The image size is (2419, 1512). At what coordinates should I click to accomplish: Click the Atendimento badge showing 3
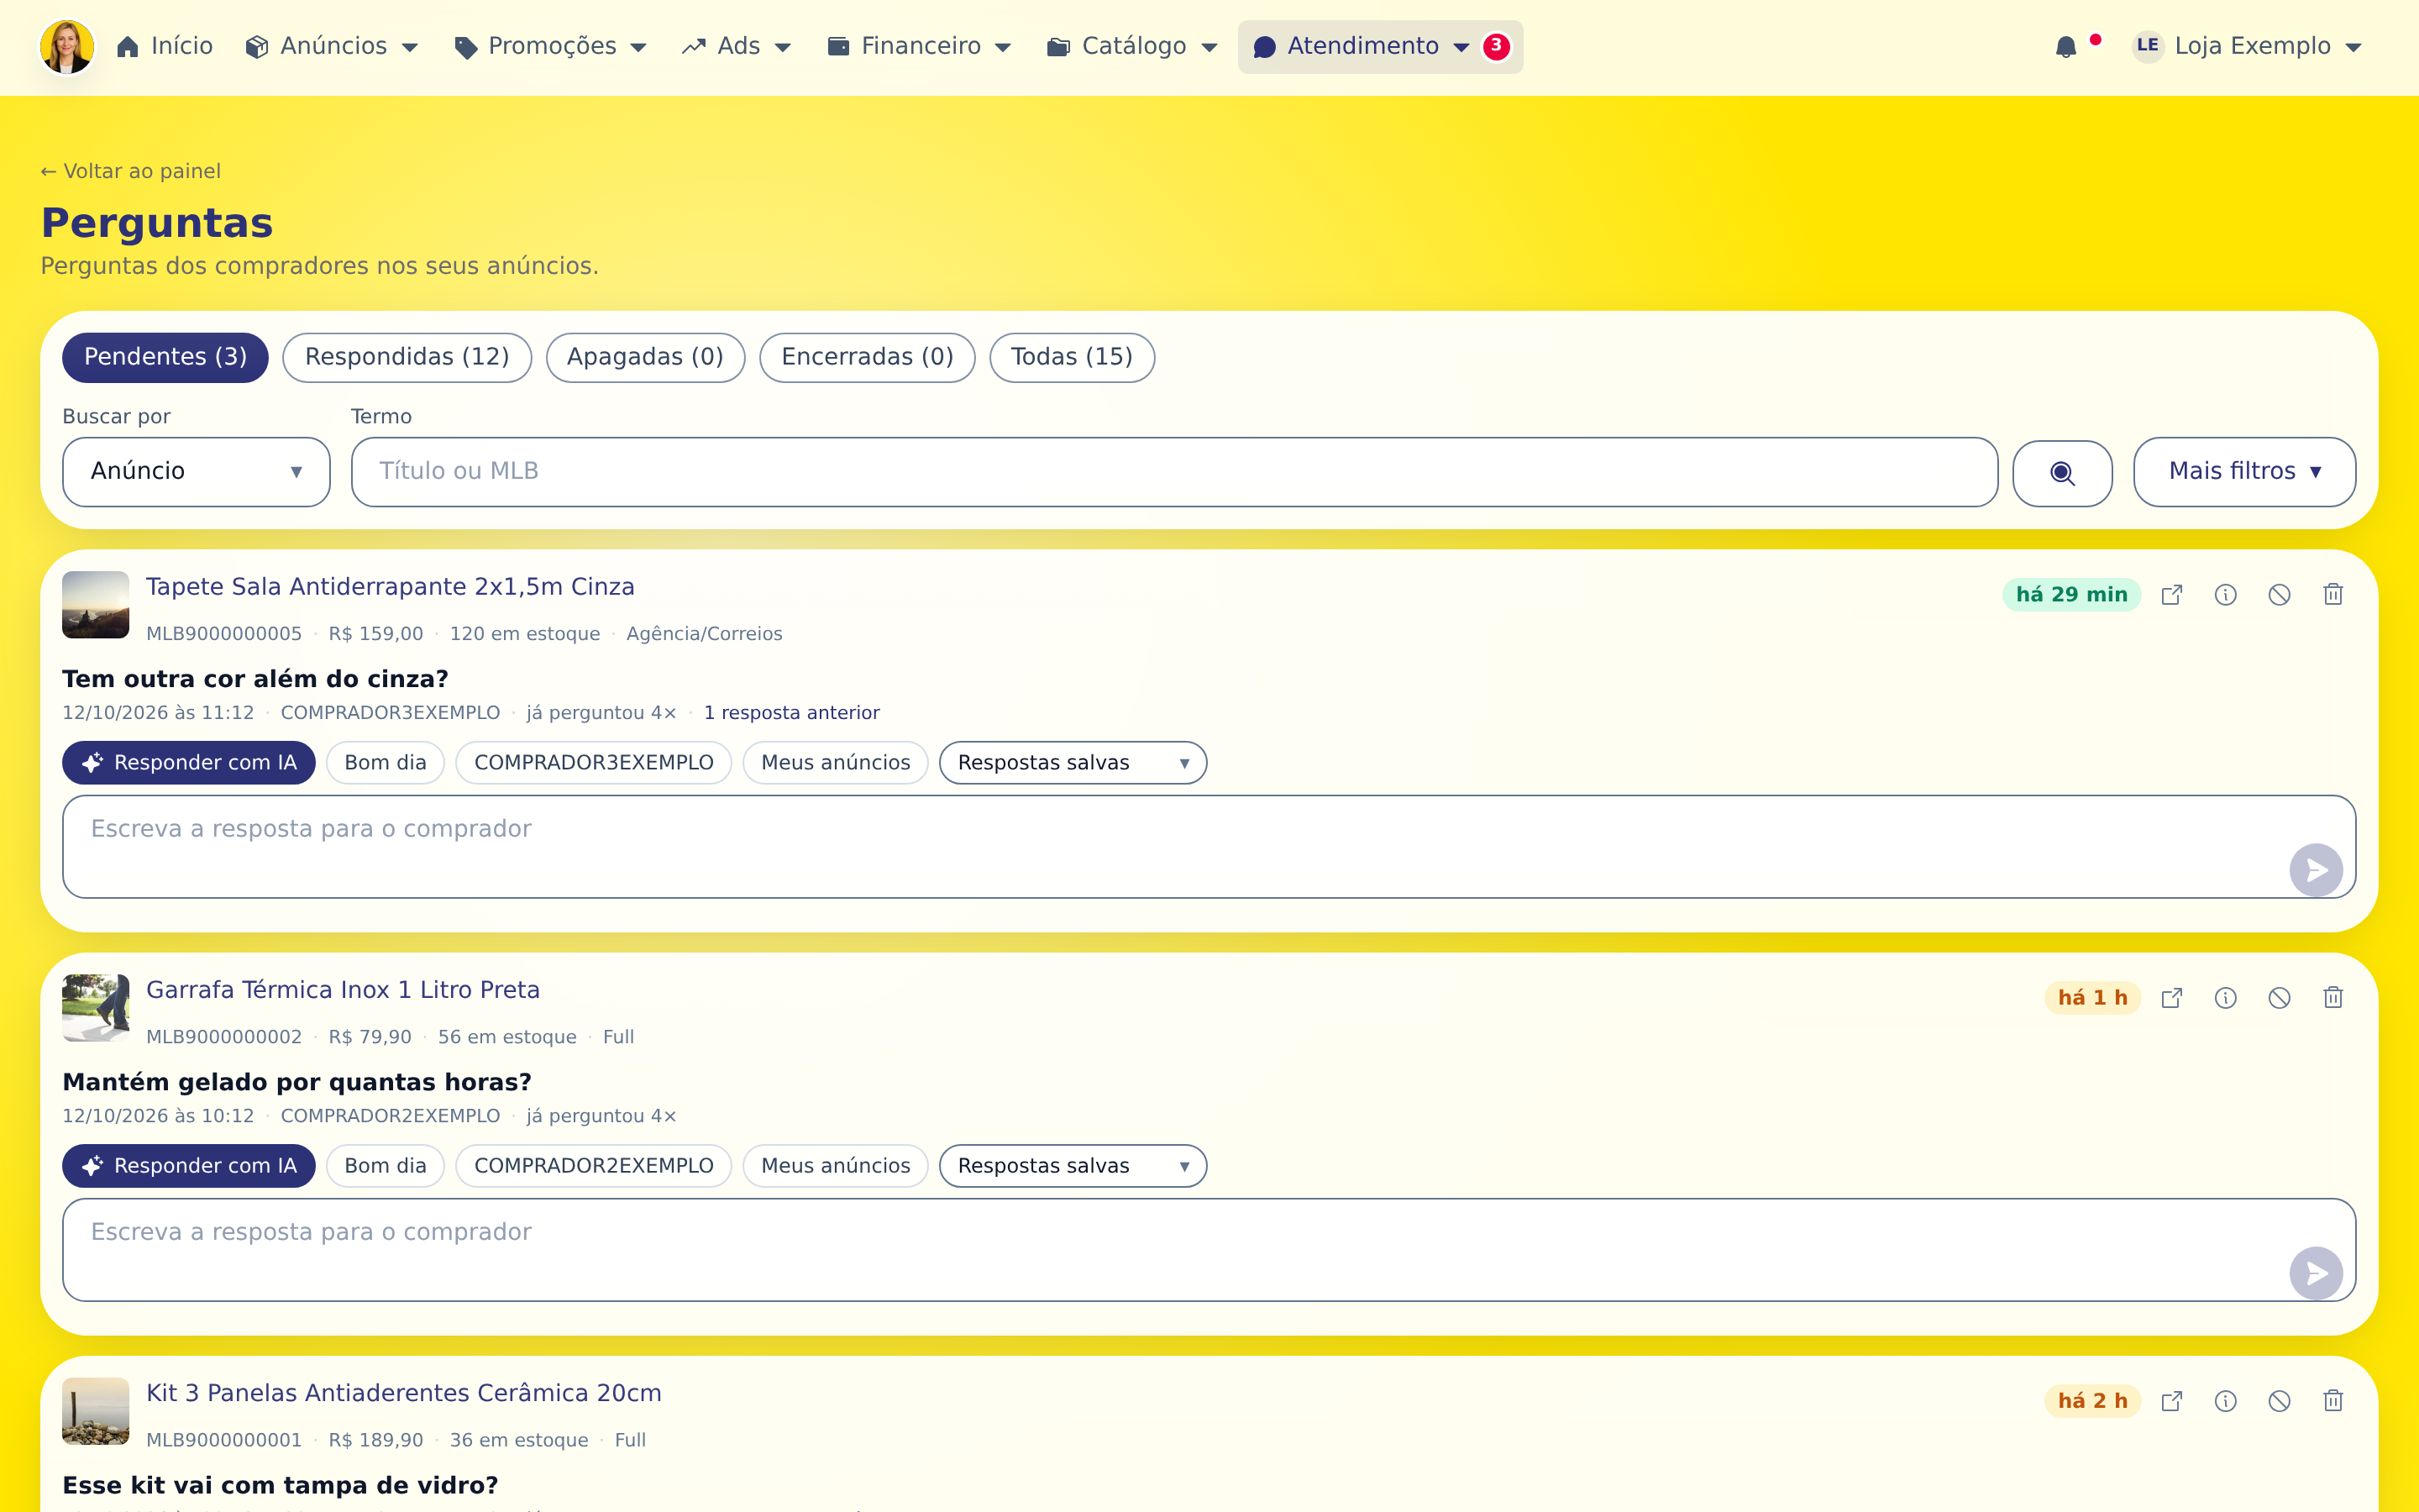tap(1495, 46)
